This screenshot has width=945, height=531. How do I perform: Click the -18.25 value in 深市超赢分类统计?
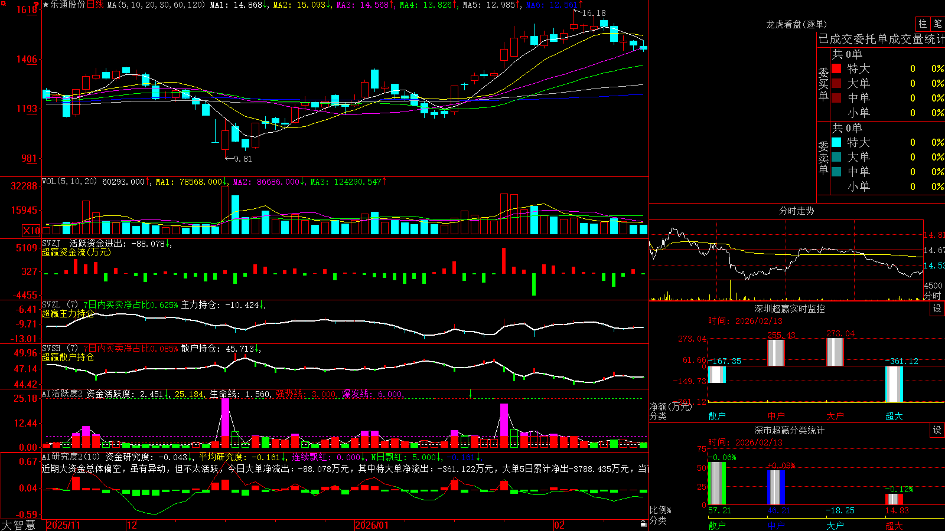(x=840, y=510)
